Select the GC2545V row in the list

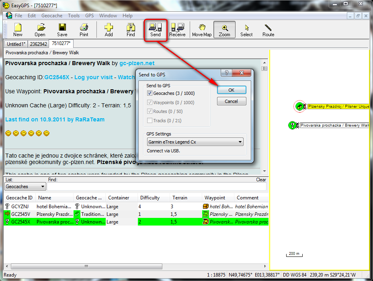(136, 214)
